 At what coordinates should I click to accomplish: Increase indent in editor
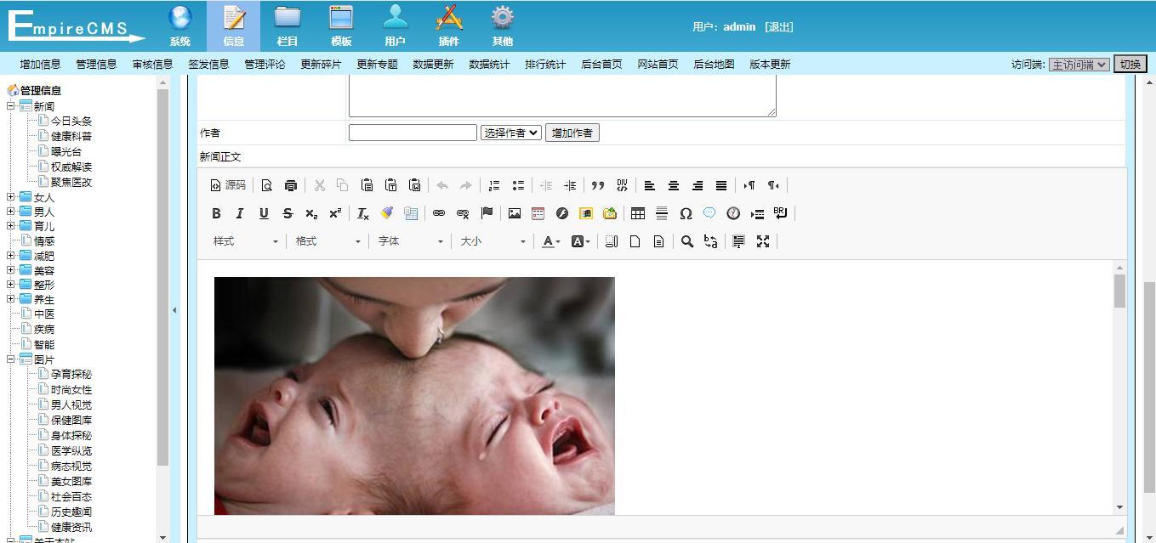(x=570, y=185)
